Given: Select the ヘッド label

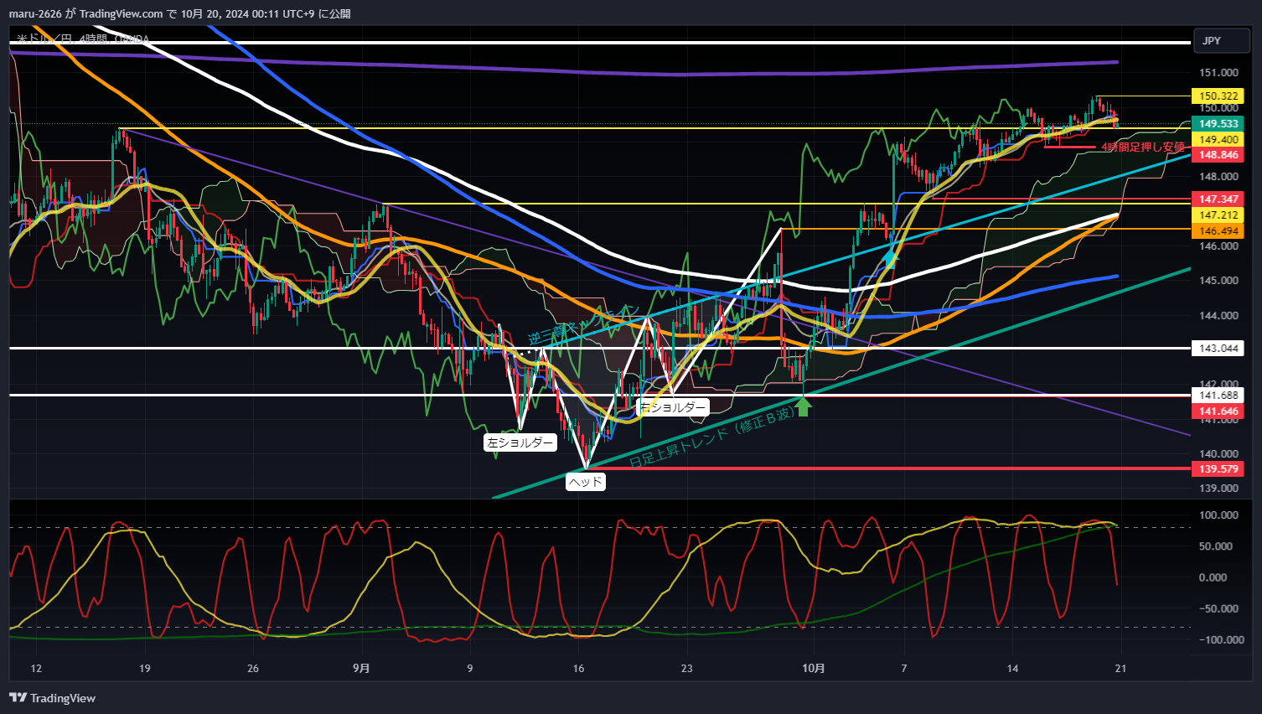Looking at the screenshot, I should [585, 482].
